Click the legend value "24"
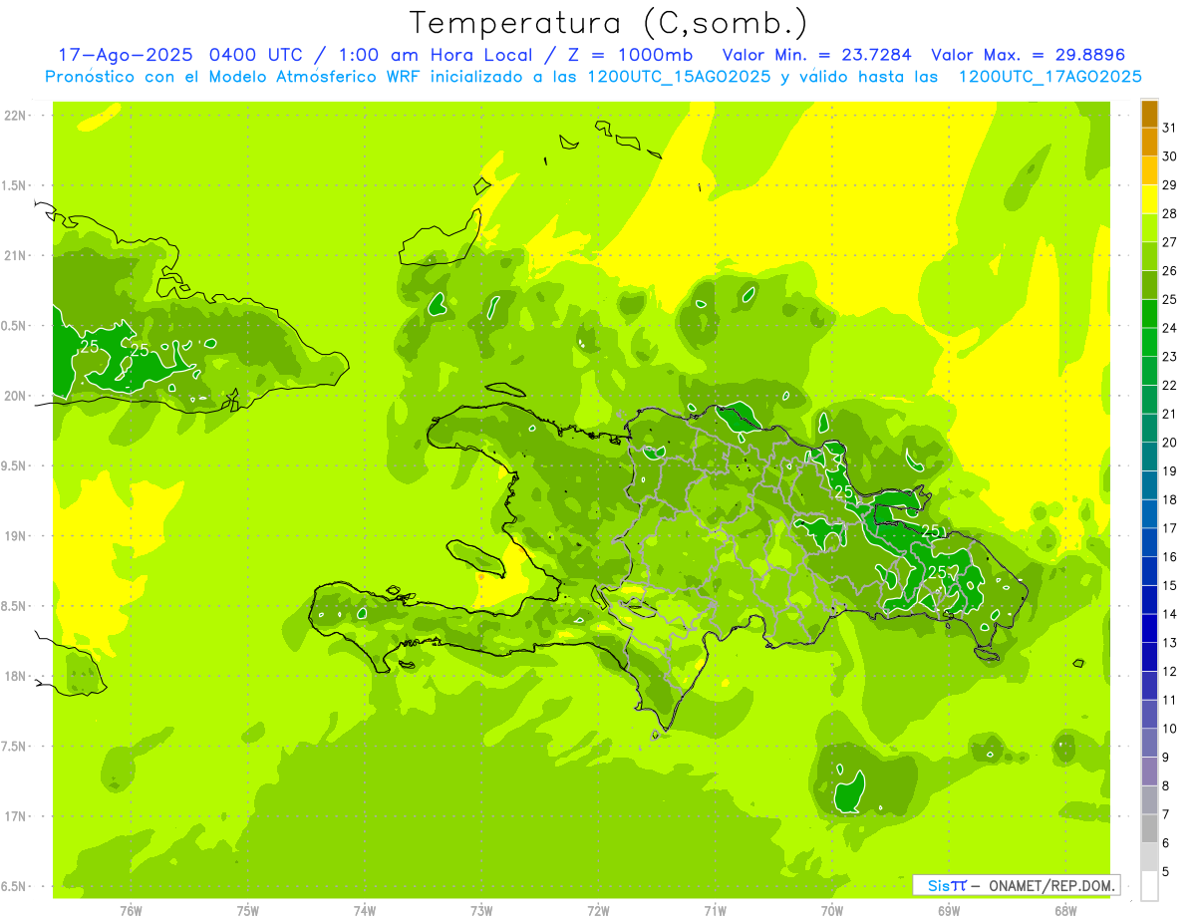The height and width of the screenshot is (924, 1196). click(1170, 328)
